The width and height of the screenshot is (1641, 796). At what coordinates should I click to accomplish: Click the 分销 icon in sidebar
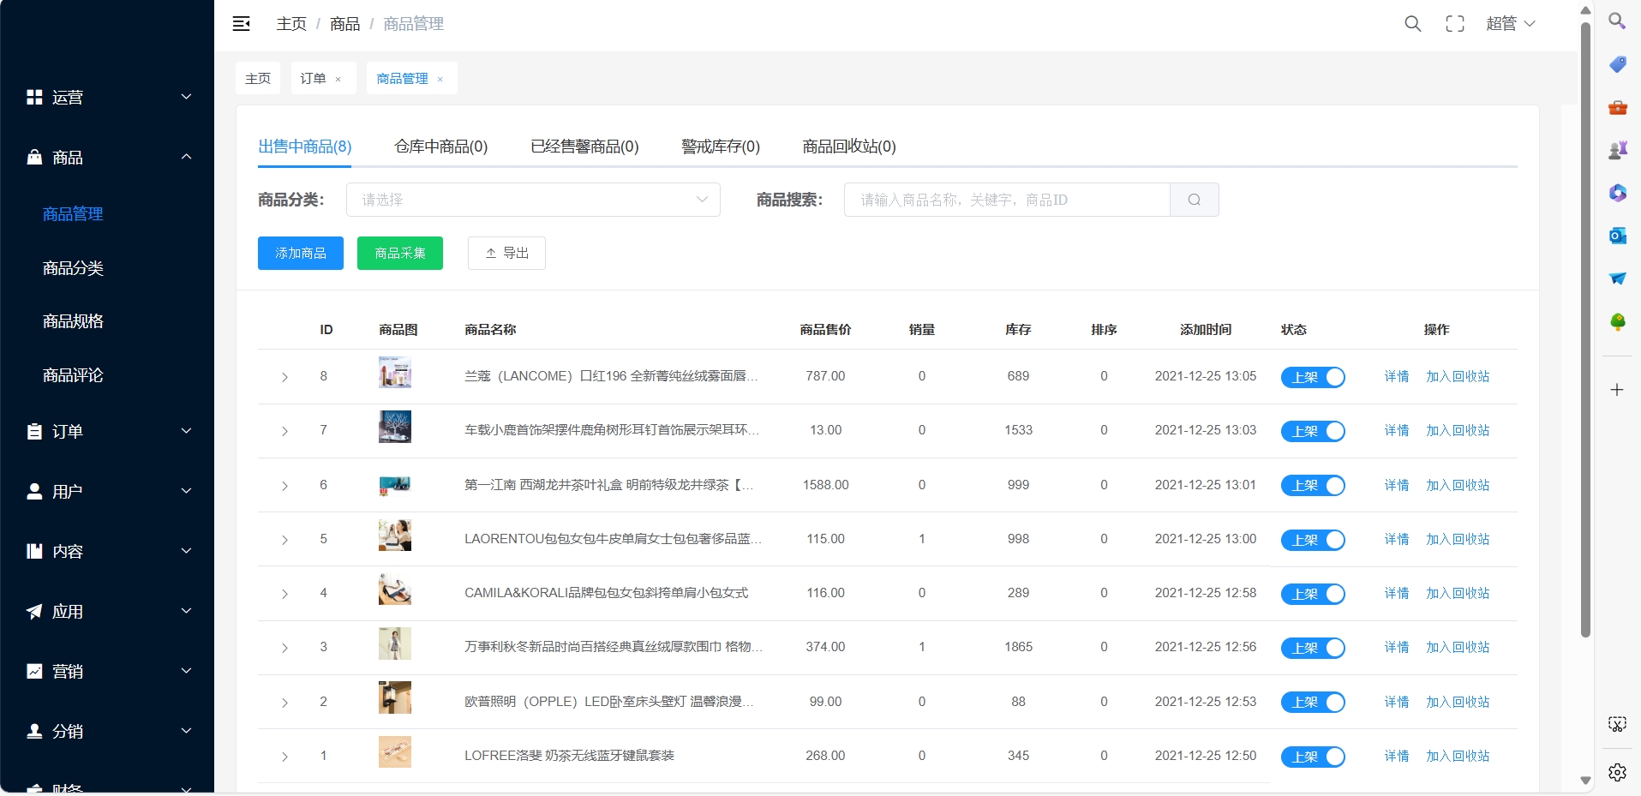click(34, 731)
